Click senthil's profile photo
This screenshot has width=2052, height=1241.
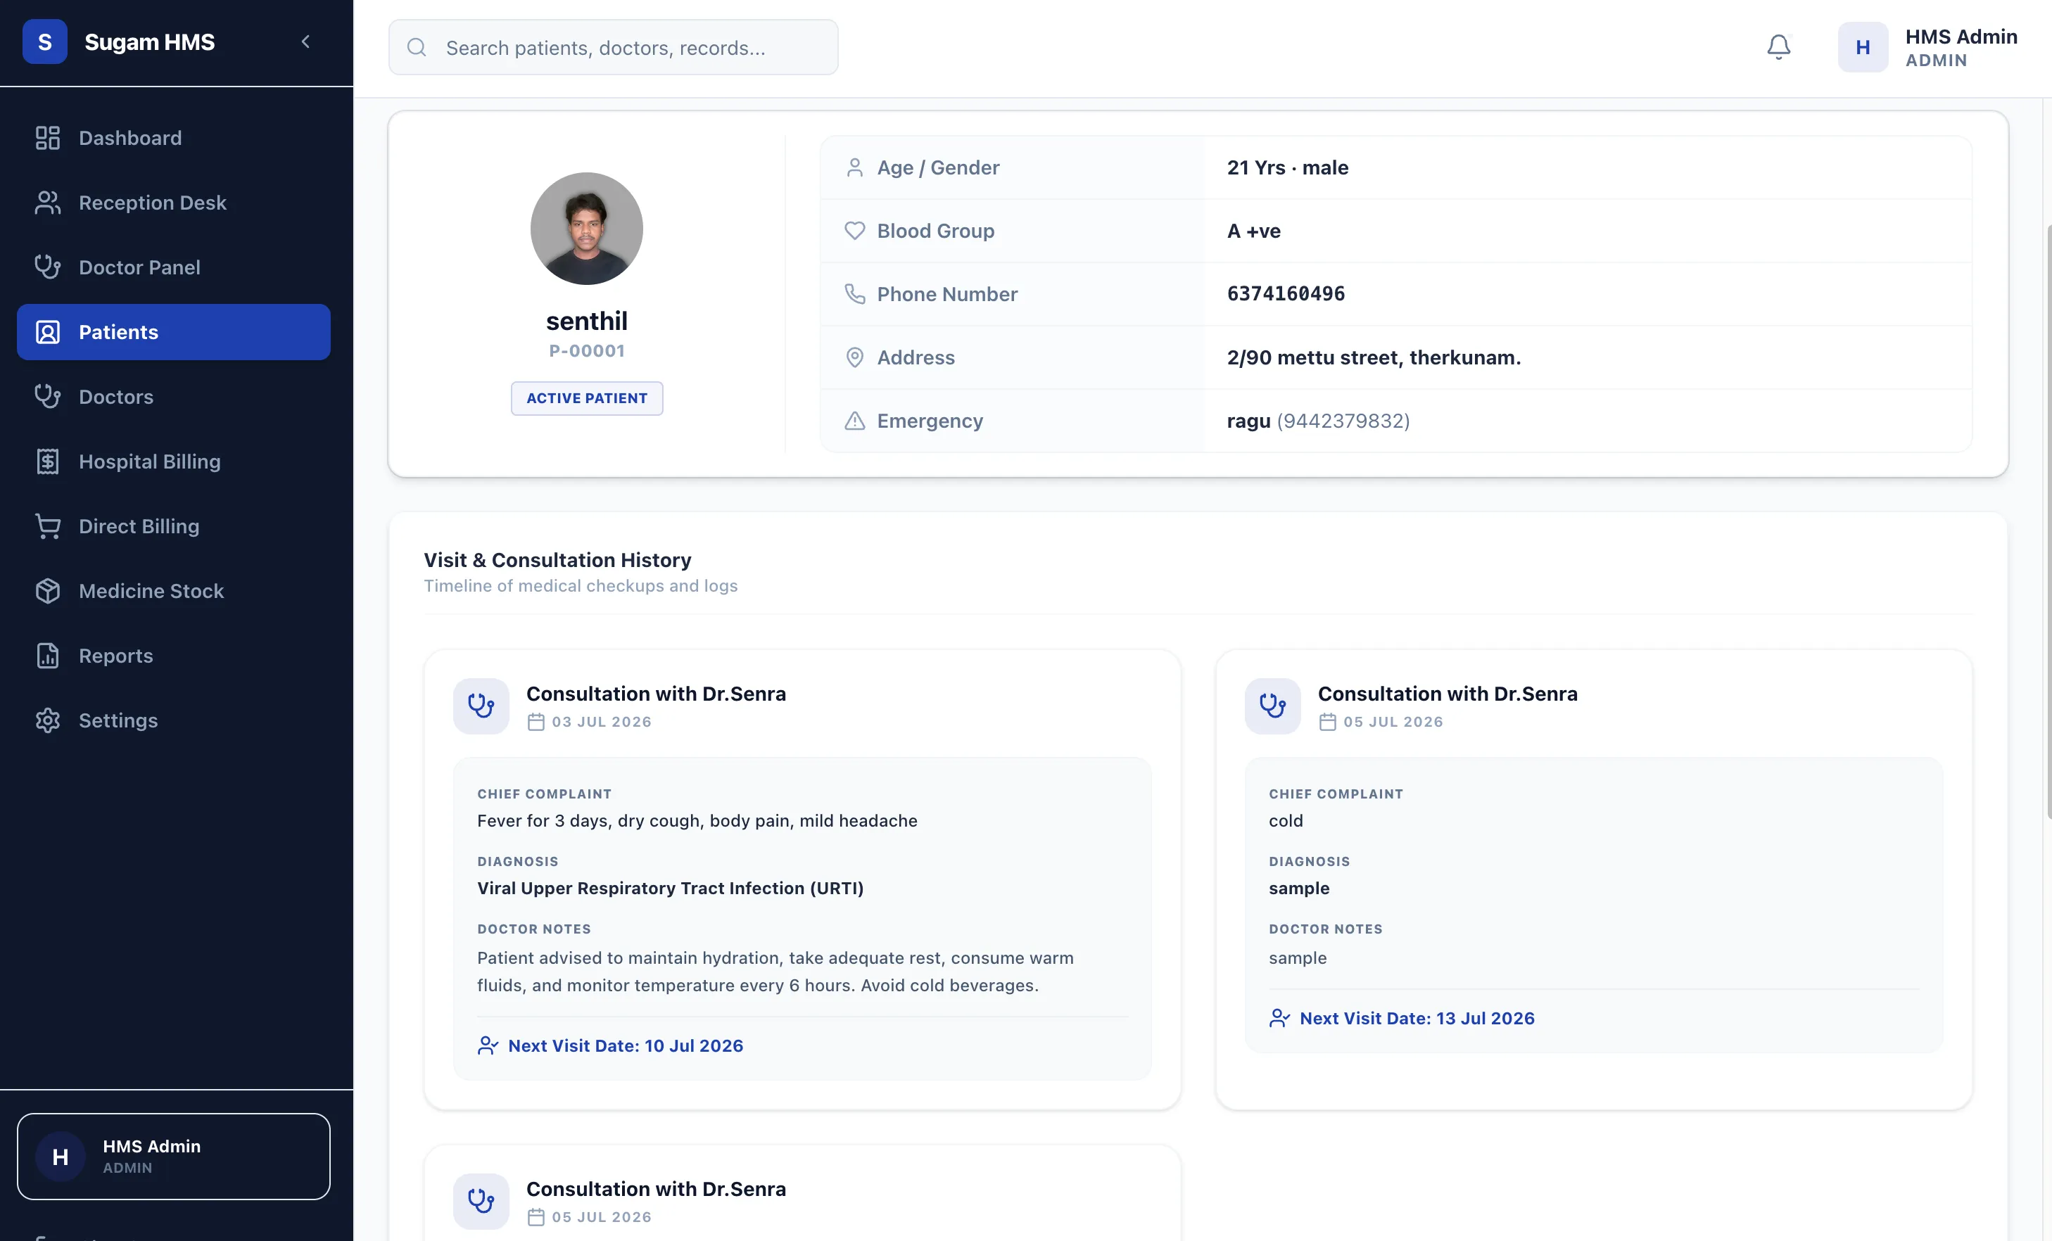(586, 228)
